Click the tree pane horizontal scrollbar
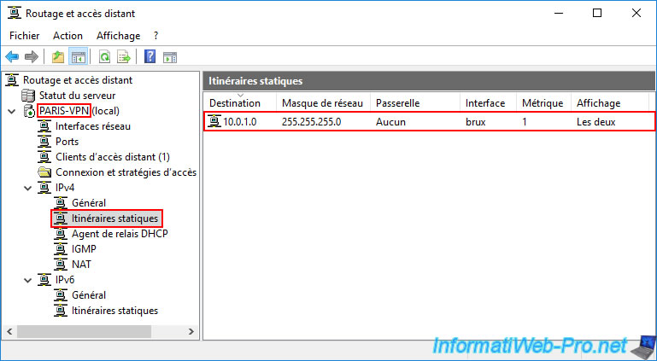Viewport: 657px width, 361px height. pyautogui.click(x=85, y=331)
